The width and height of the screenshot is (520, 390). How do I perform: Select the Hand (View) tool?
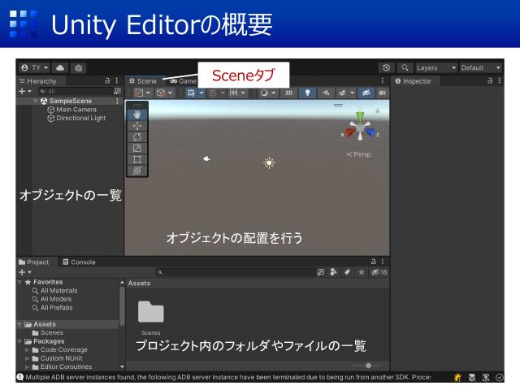tap(137, 115)
